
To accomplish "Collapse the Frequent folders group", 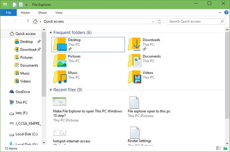I will (51, 32).
